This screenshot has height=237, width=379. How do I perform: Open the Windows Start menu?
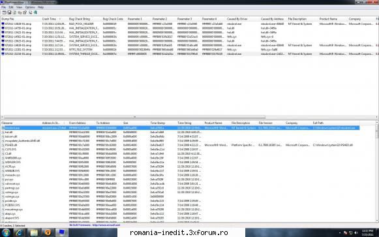tap(6, 232)
